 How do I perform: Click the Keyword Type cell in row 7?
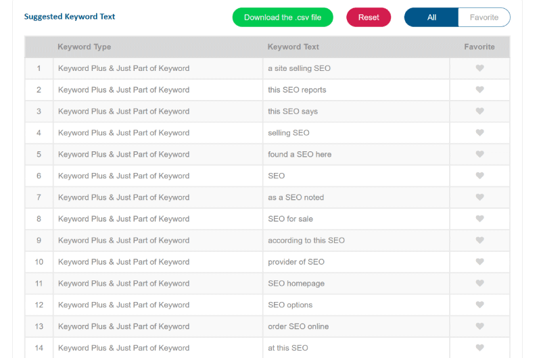[x=158, y=197]
